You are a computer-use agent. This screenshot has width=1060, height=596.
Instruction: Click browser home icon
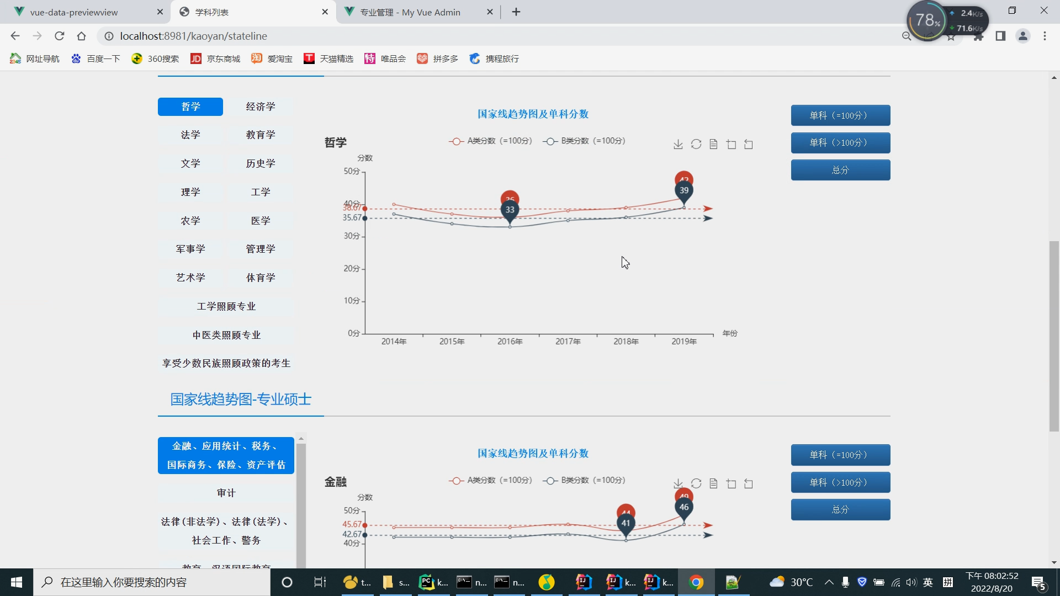(x=81, y=36)
